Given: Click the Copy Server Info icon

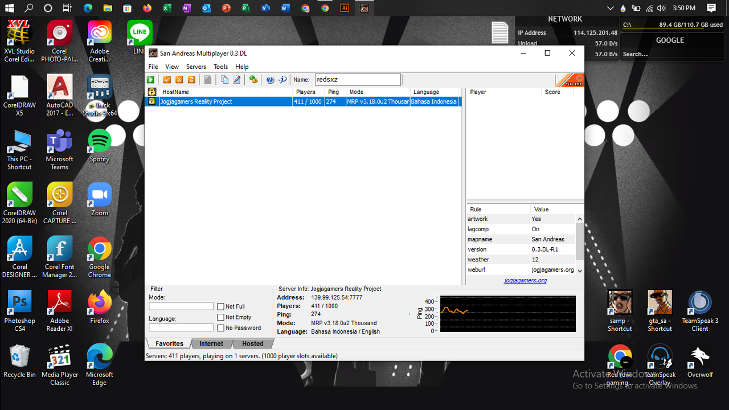Looking at the screenshot, I should click(x=224, y=80).
